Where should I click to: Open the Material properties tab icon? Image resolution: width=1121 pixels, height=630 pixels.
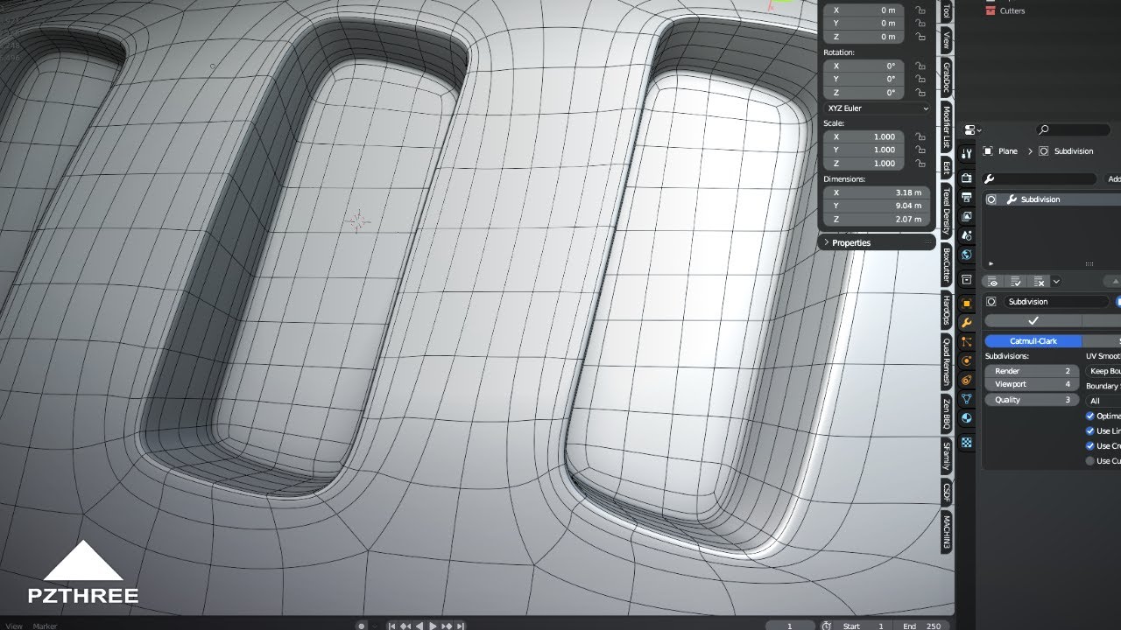[967, 418]
